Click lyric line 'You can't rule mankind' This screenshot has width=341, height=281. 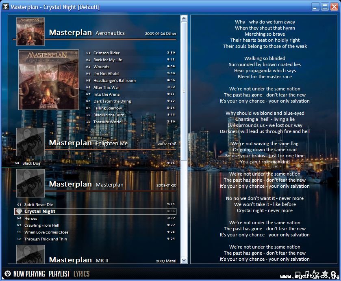pos(265,162)
